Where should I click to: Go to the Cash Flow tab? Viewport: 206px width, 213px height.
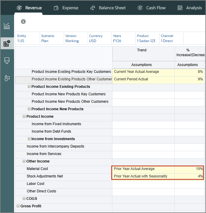pyautogui.click(x=152, y=8)
